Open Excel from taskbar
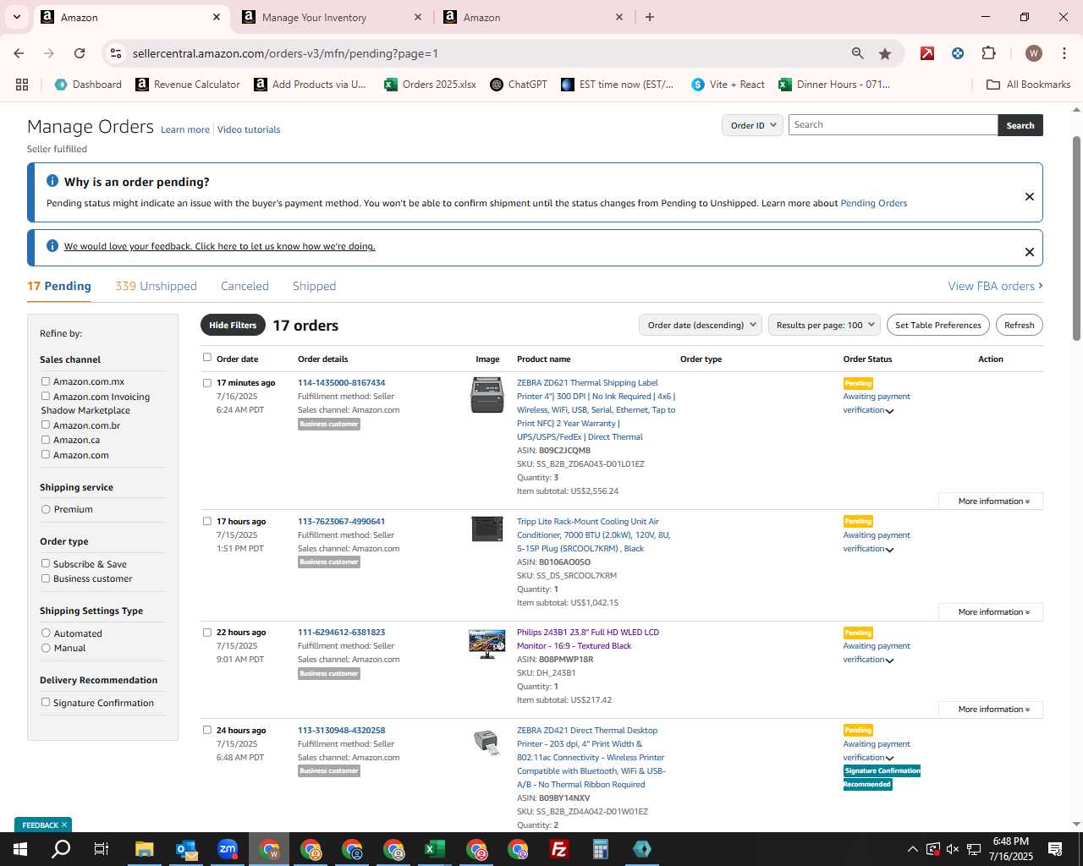The image size is (1083, 866). [x=435, y=849]
